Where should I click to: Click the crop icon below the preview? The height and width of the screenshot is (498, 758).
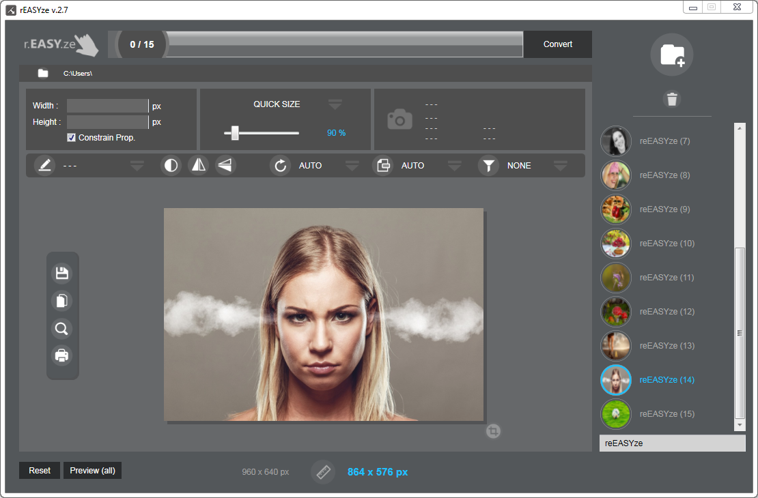(492, 431)
